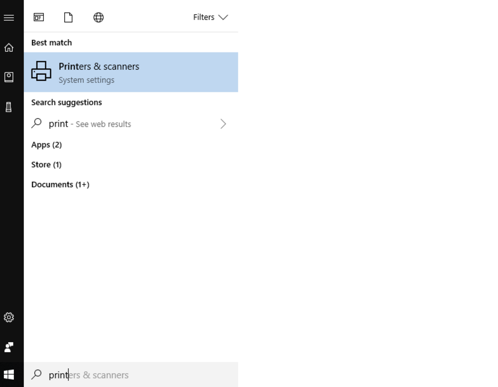
Task: Click the magnifier icon in search box
Action: 37,375
